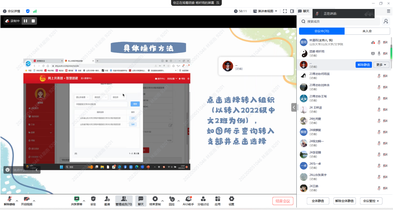393x210 pixels.
Task: Switch to the 未入会 tab
Action: (367, 31)
